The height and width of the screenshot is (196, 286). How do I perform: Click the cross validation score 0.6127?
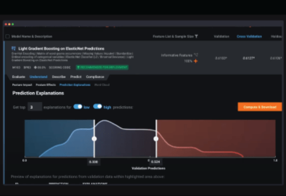tap(249, 58)
